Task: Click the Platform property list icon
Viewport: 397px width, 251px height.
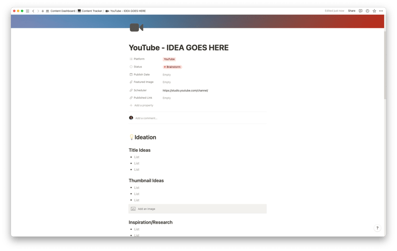Action: [131, 59]
